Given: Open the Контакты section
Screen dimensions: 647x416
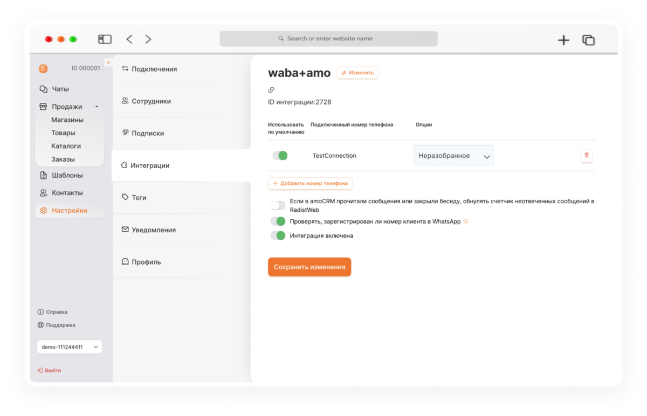Looking at the screenshot, I should pyautogui.click(x=67, y=193).
